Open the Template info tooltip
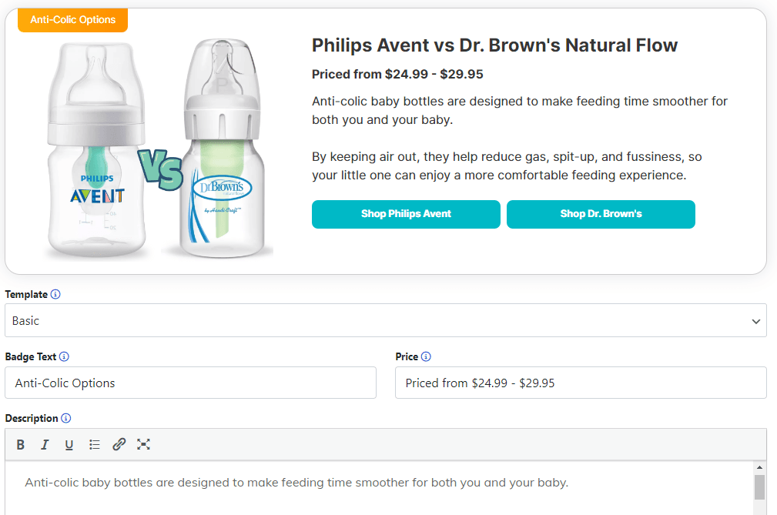This screenshot has height=515, width=777. (57, 294)
